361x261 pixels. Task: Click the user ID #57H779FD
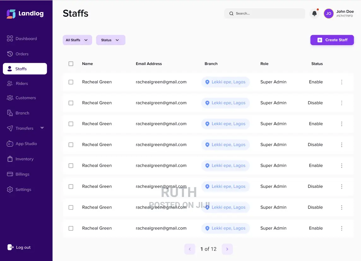pos(344,16)
